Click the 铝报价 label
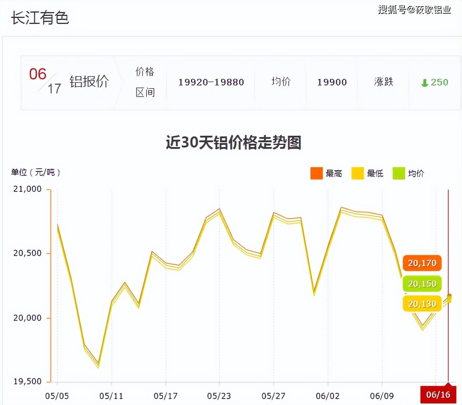Viewport: 462px width, 405px height. coord(89,82)
